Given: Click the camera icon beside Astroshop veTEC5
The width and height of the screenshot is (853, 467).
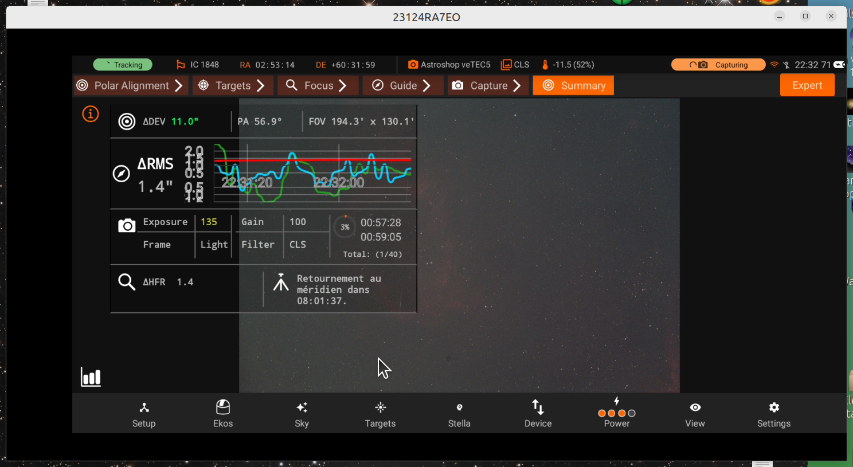Looking at the screenshot, I should tap(413, 65).
